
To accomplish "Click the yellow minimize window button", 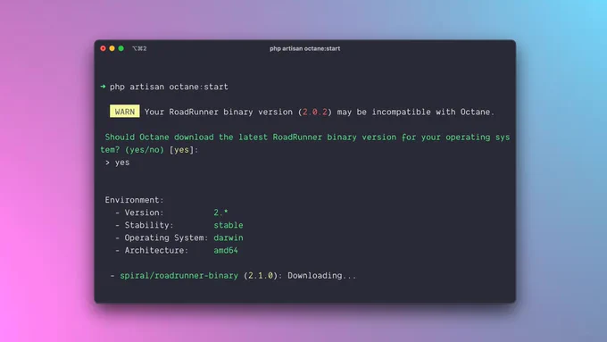I will [x=112, y=48].
